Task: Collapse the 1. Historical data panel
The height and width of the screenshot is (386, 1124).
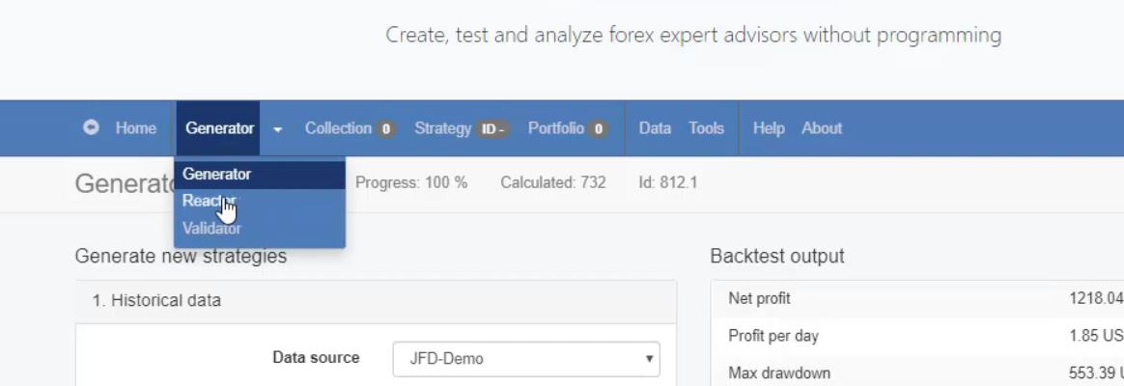Action: [x=156, y=300]
